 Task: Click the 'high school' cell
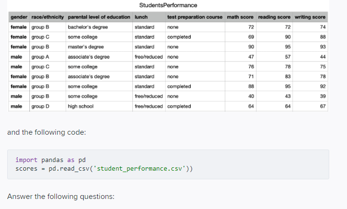[81, 106]
